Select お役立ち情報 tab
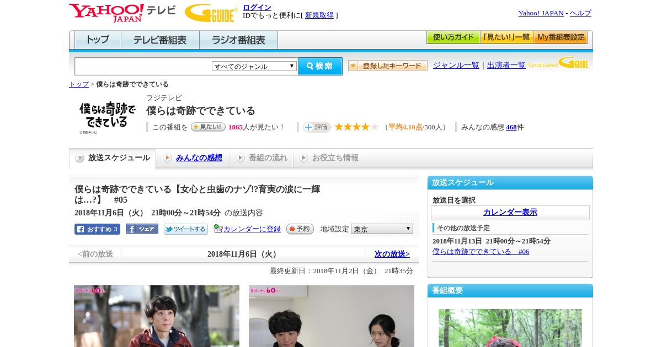Viewport: 662px width, 347px height. 329,158
